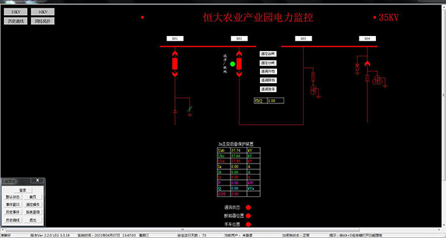Click the G01 circuit breaker symbol
446x238 pixels.
(175, 64)
